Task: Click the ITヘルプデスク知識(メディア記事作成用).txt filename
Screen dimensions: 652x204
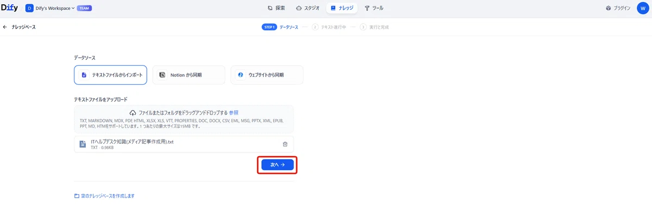Action: pos(132,141)
